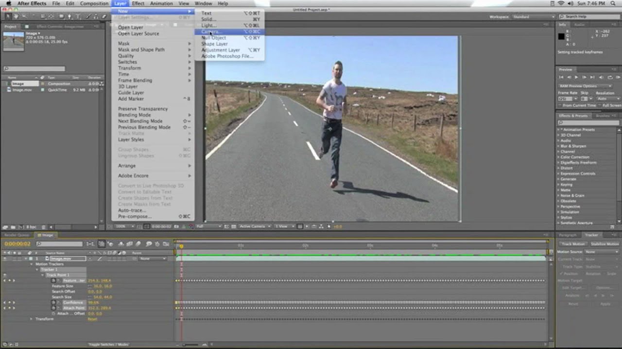Select the Brush tool

tap(88, 16)
